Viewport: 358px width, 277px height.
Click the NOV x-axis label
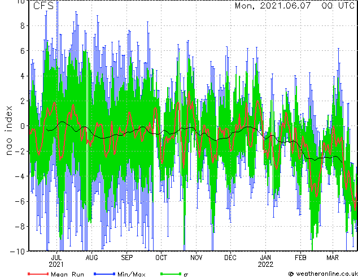[x=196, y=258]
